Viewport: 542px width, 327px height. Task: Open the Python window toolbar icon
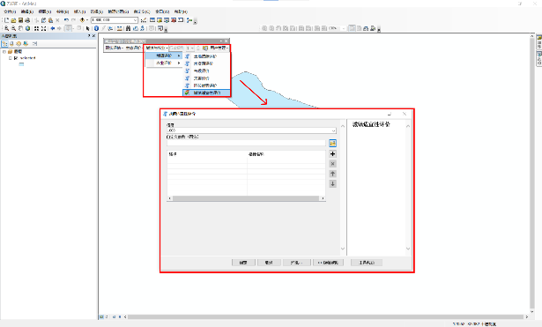pyautogui.click(x=181, y=20)
